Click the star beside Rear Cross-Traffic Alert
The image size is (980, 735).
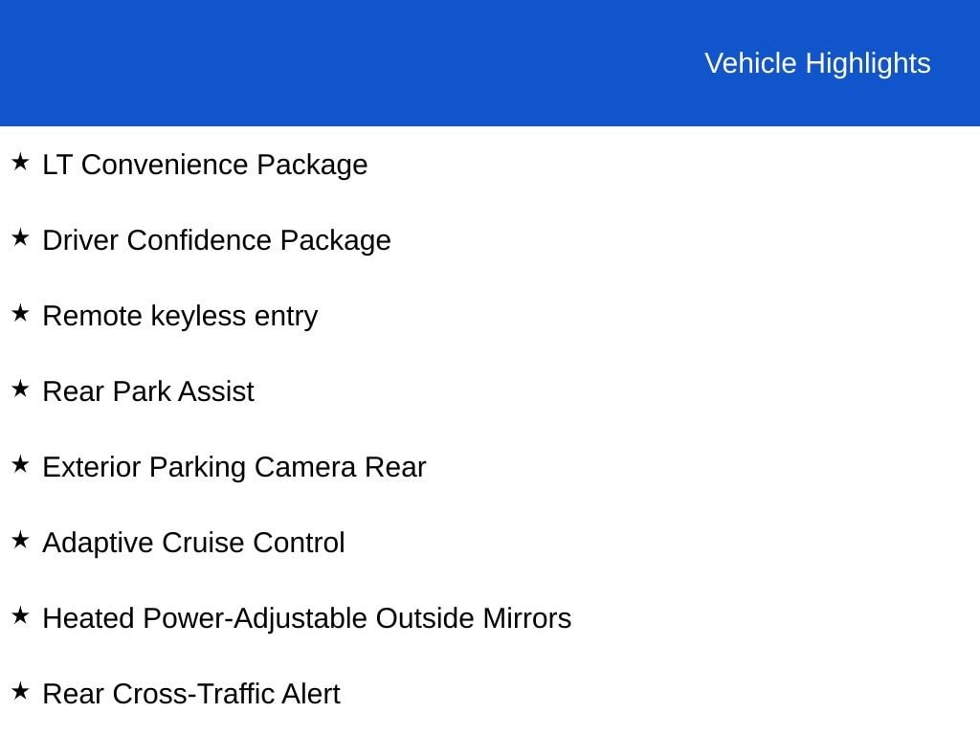[x=20, y=691]
